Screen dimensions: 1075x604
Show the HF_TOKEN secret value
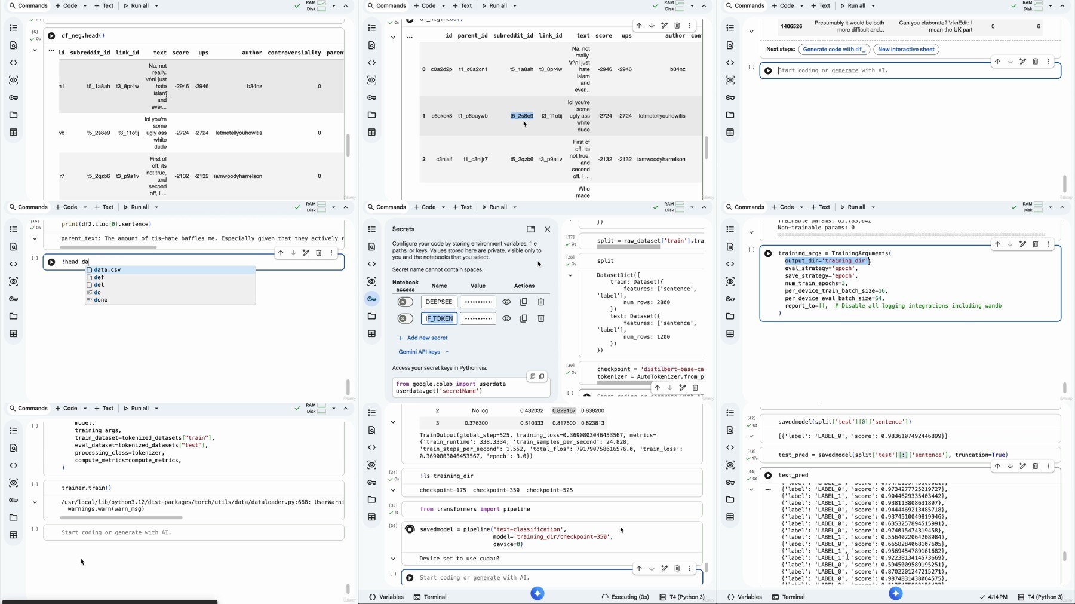pyautogui.click(x=506, y=318)
